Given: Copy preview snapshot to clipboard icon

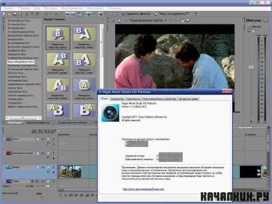Looking at the screenshot, I should (x=182, y=20).
